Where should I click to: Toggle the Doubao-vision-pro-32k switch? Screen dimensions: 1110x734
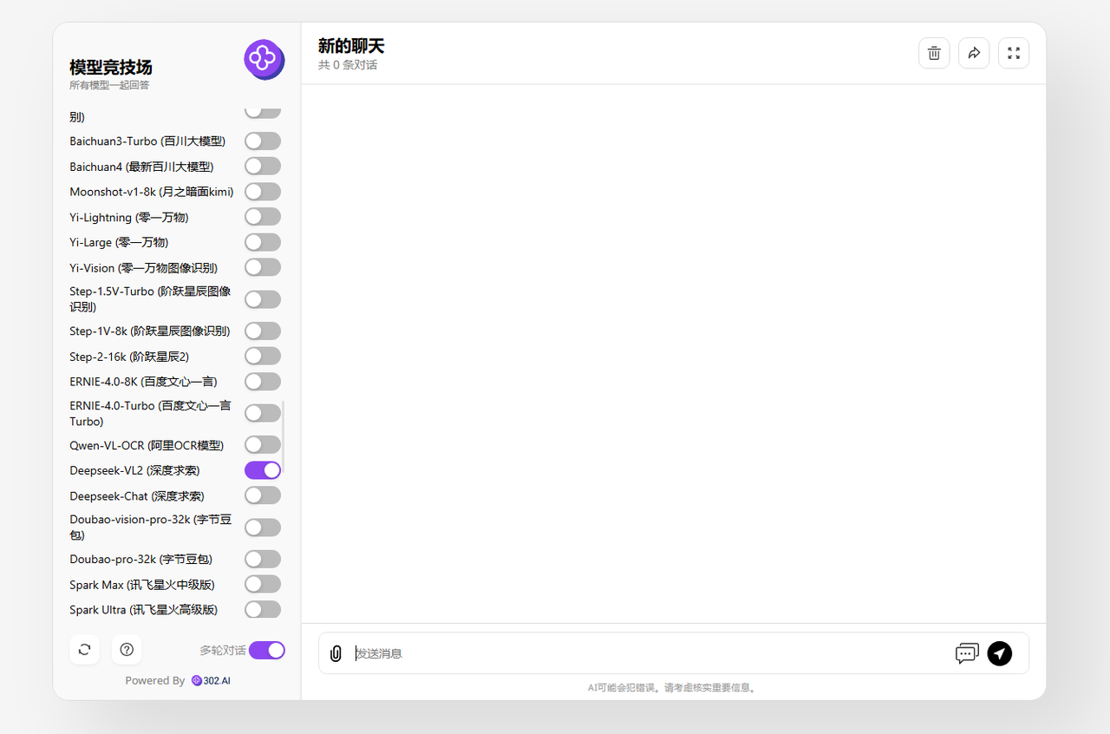click(263, 528)
